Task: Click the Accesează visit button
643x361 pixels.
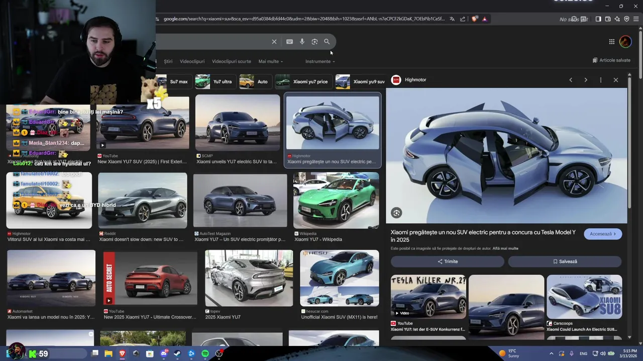Action: click(x=603, y=234)
